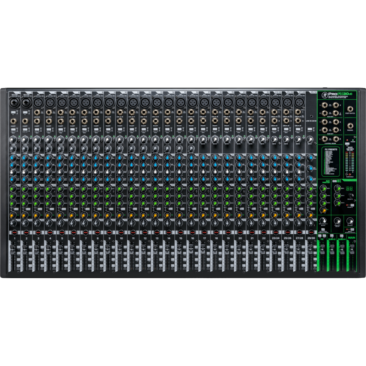This screenshot has width=366, height=366.
Task: Click the PHONES level knob
Action: tap(350, 221)
